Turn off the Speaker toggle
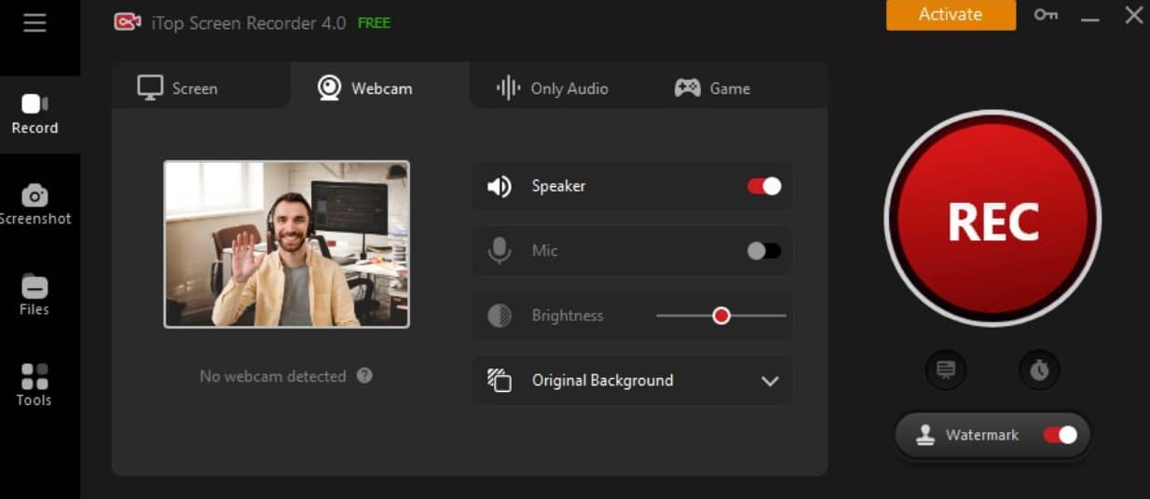The height and width of the screenshot is (499, 1150). pos(764,186)
